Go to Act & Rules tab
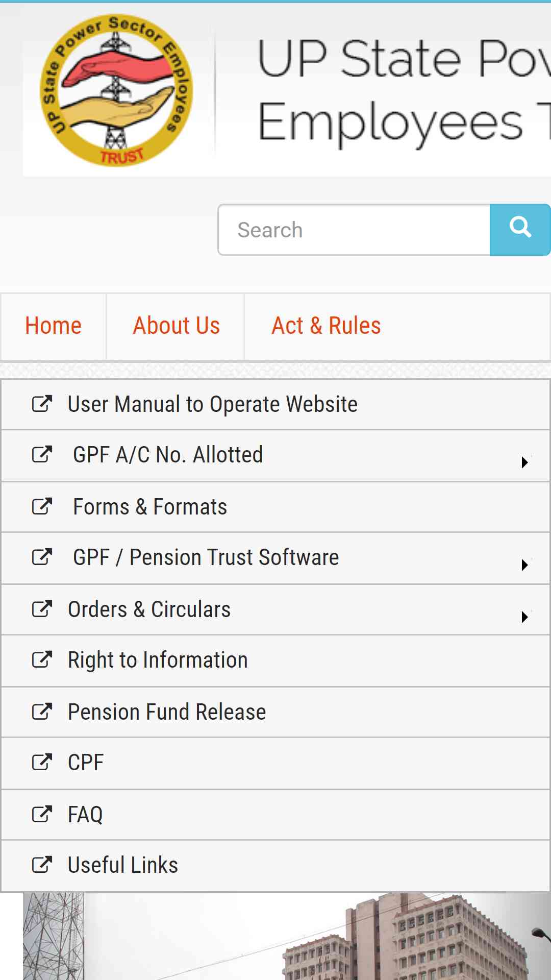 pos(326,326)
